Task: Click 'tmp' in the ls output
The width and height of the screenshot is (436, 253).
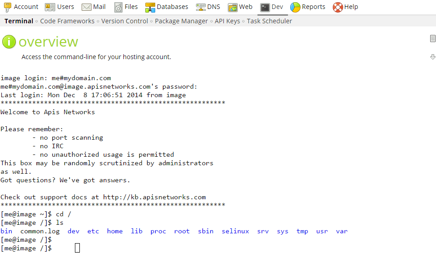Action: pos(302,232)
